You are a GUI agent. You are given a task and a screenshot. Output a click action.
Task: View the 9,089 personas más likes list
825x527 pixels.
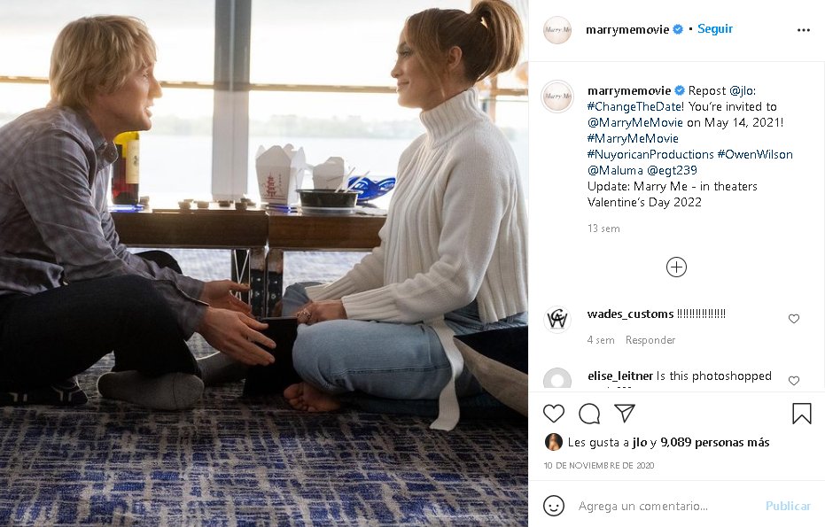(x=714, y=442)
